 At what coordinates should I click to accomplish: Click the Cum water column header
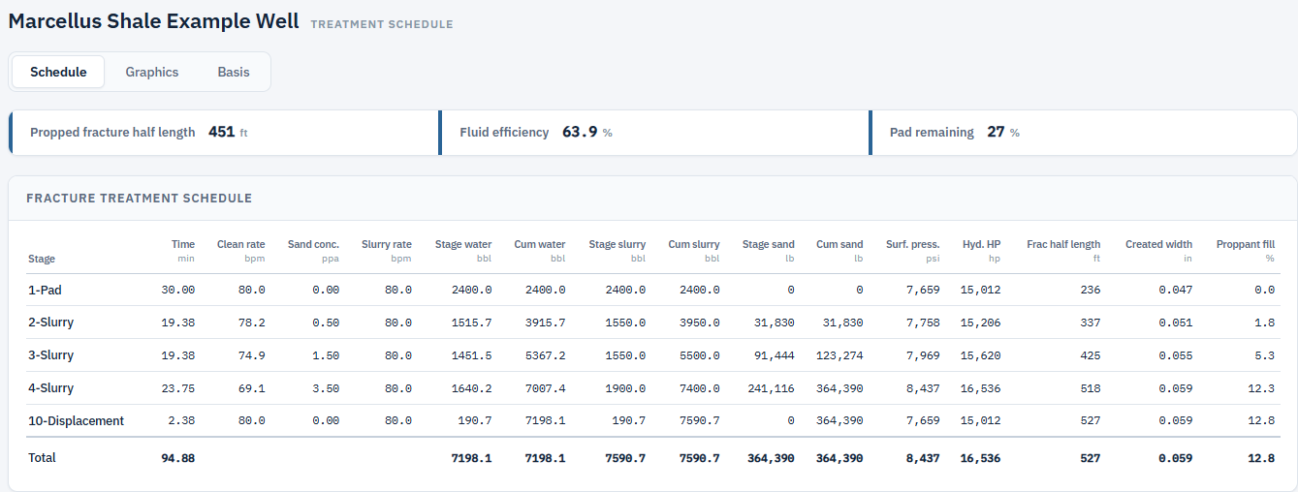(539, 251)
